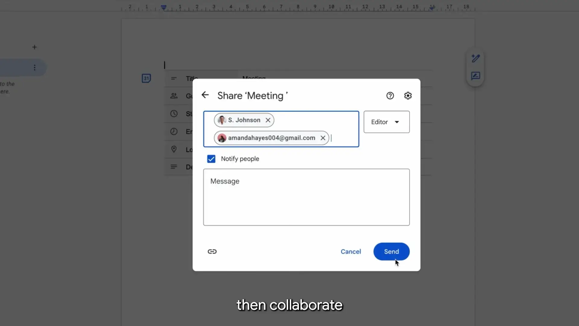Click the left indent marker on ruler
This screenshot has width=579, height=326.
coord(163,8)
